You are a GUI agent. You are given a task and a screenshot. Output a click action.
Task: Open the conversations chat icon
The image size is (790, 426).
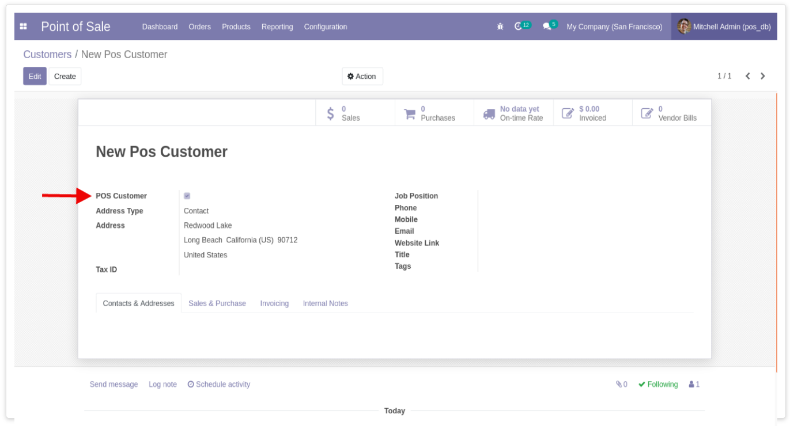click(547, 26)
